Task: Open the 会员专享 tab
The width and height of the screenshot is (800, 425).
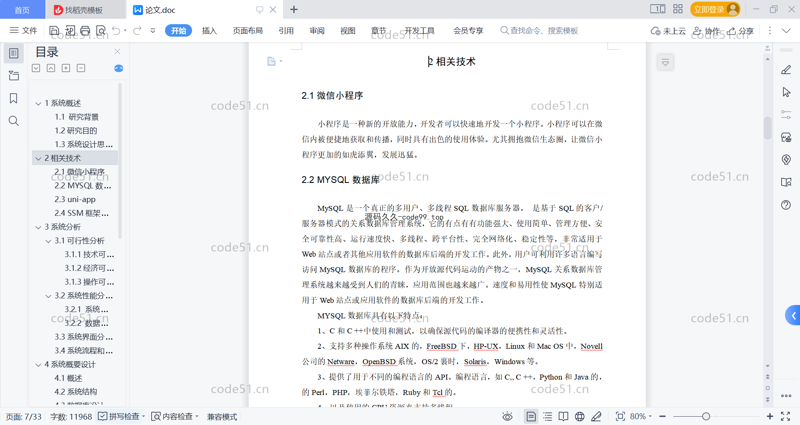Action: click(468, 30)
